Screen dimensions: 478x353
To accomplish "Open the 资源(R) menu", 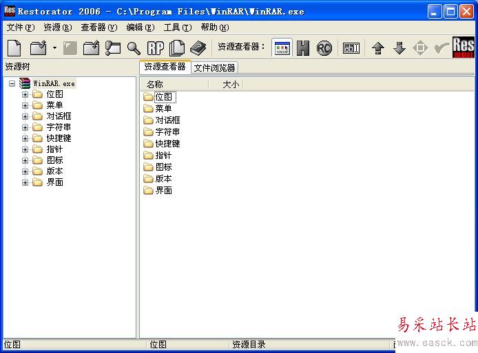I will 58,28.
